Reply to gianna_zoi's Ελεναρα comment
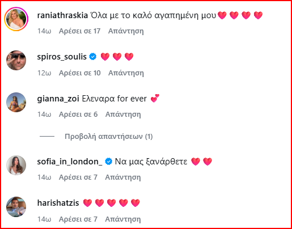292x229 pixels. pos(123,114)
